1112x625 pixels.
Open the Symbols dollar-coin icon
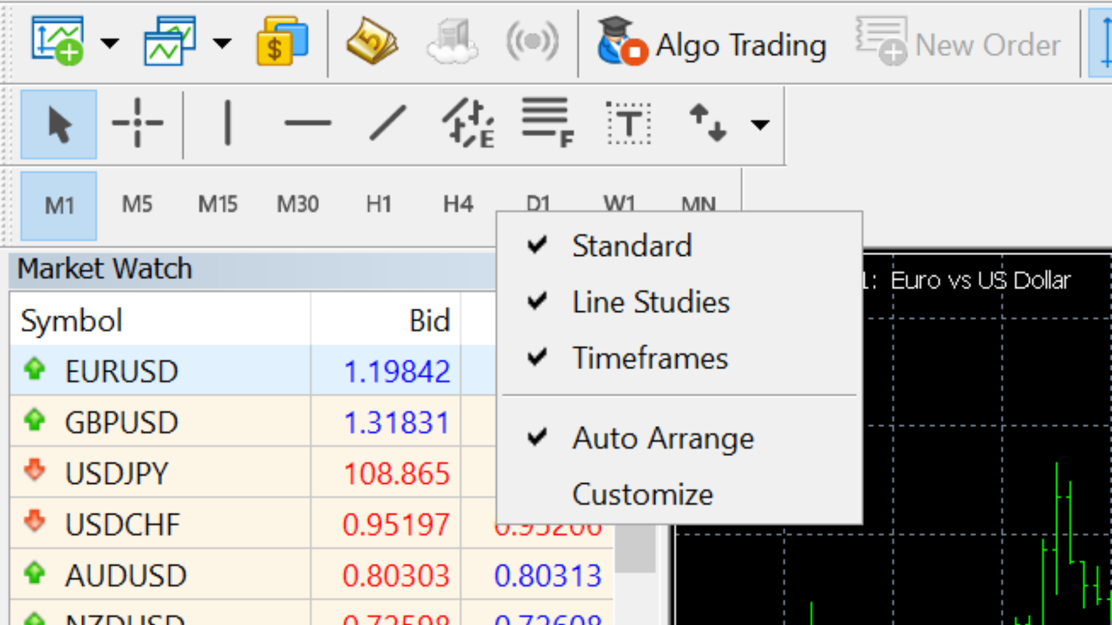282,41
